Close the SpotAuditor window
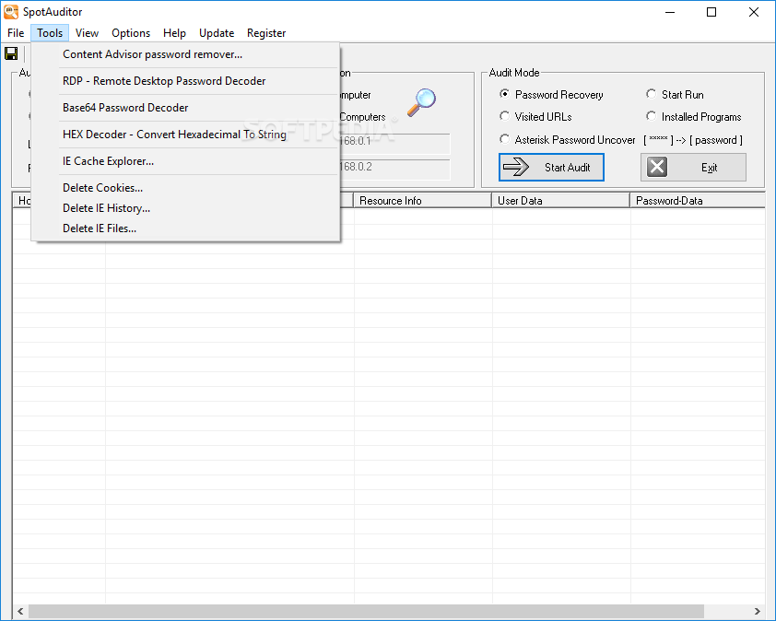 click(753, 12)
